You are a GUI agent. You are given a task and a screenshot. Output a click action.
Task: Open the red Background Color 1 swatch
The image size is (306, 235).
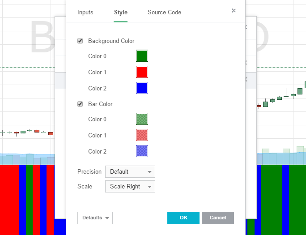point(142,72)
